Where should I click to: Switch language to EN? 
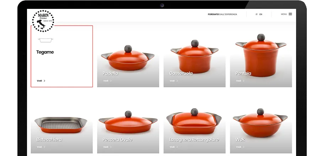(x=261, y=14)
